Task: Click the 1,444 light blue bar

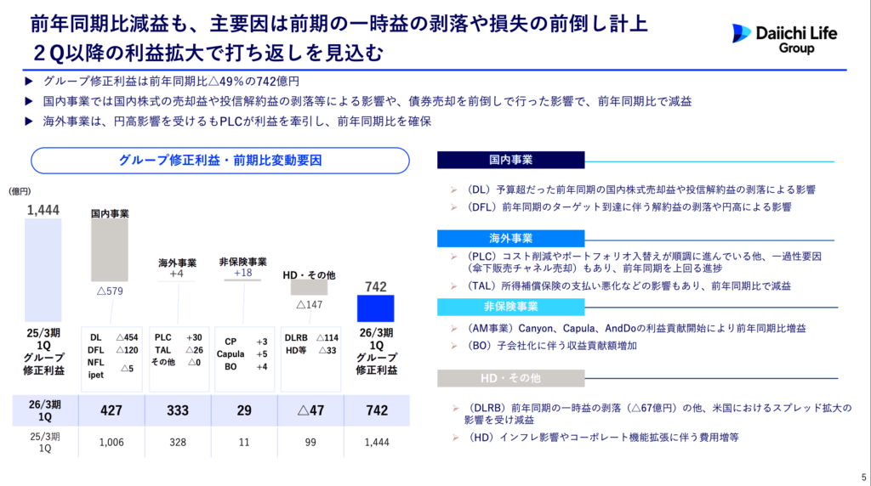Action: 43,269
